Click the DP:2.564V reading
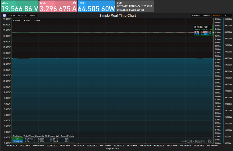 point(122,6)
